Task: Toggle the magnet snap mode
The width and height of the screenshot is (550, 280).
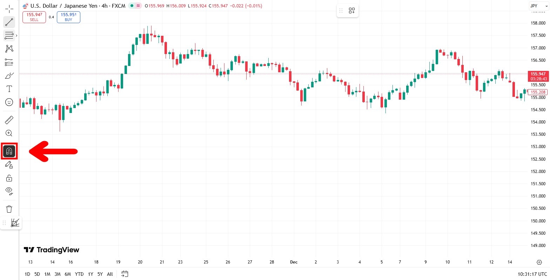Action: click(x=9, y=151)
